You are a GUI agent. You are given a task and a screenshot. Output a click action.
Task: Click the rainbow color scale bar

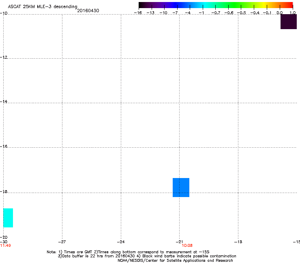(x=216, y=5)
